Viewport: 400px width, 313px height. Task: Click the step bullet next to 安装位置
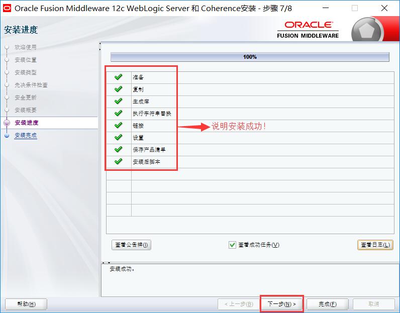[x=7, y=60]
